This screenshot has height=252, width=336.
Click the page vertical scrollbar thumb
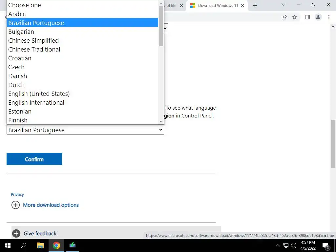333,144
